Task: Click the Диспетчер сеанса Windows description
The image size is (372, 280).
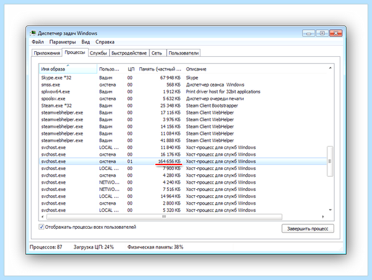Action: coord(215,85)
